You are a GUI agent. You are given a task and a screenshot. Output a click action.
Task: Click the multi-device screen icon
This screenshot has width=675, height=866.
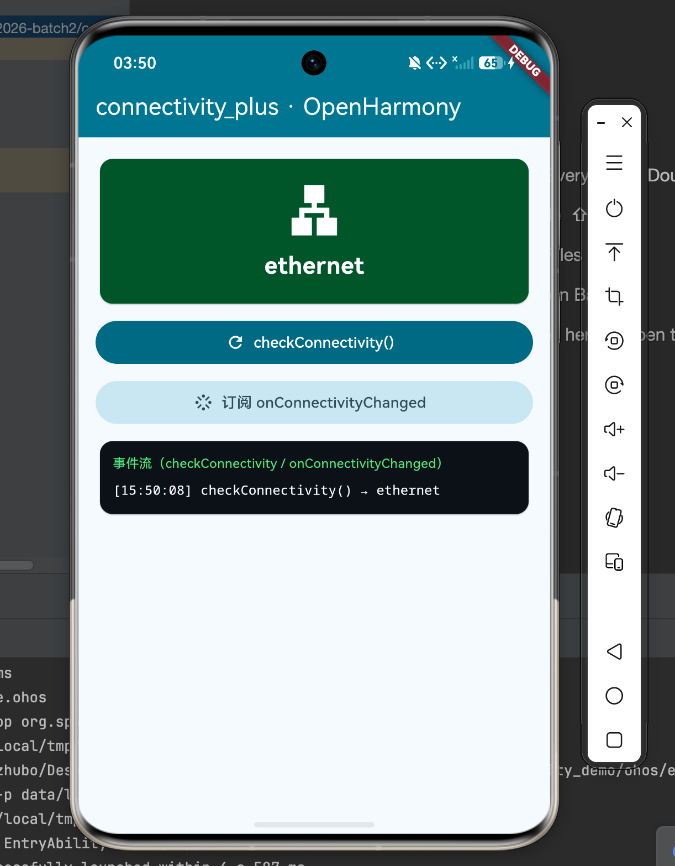[614, 562]
